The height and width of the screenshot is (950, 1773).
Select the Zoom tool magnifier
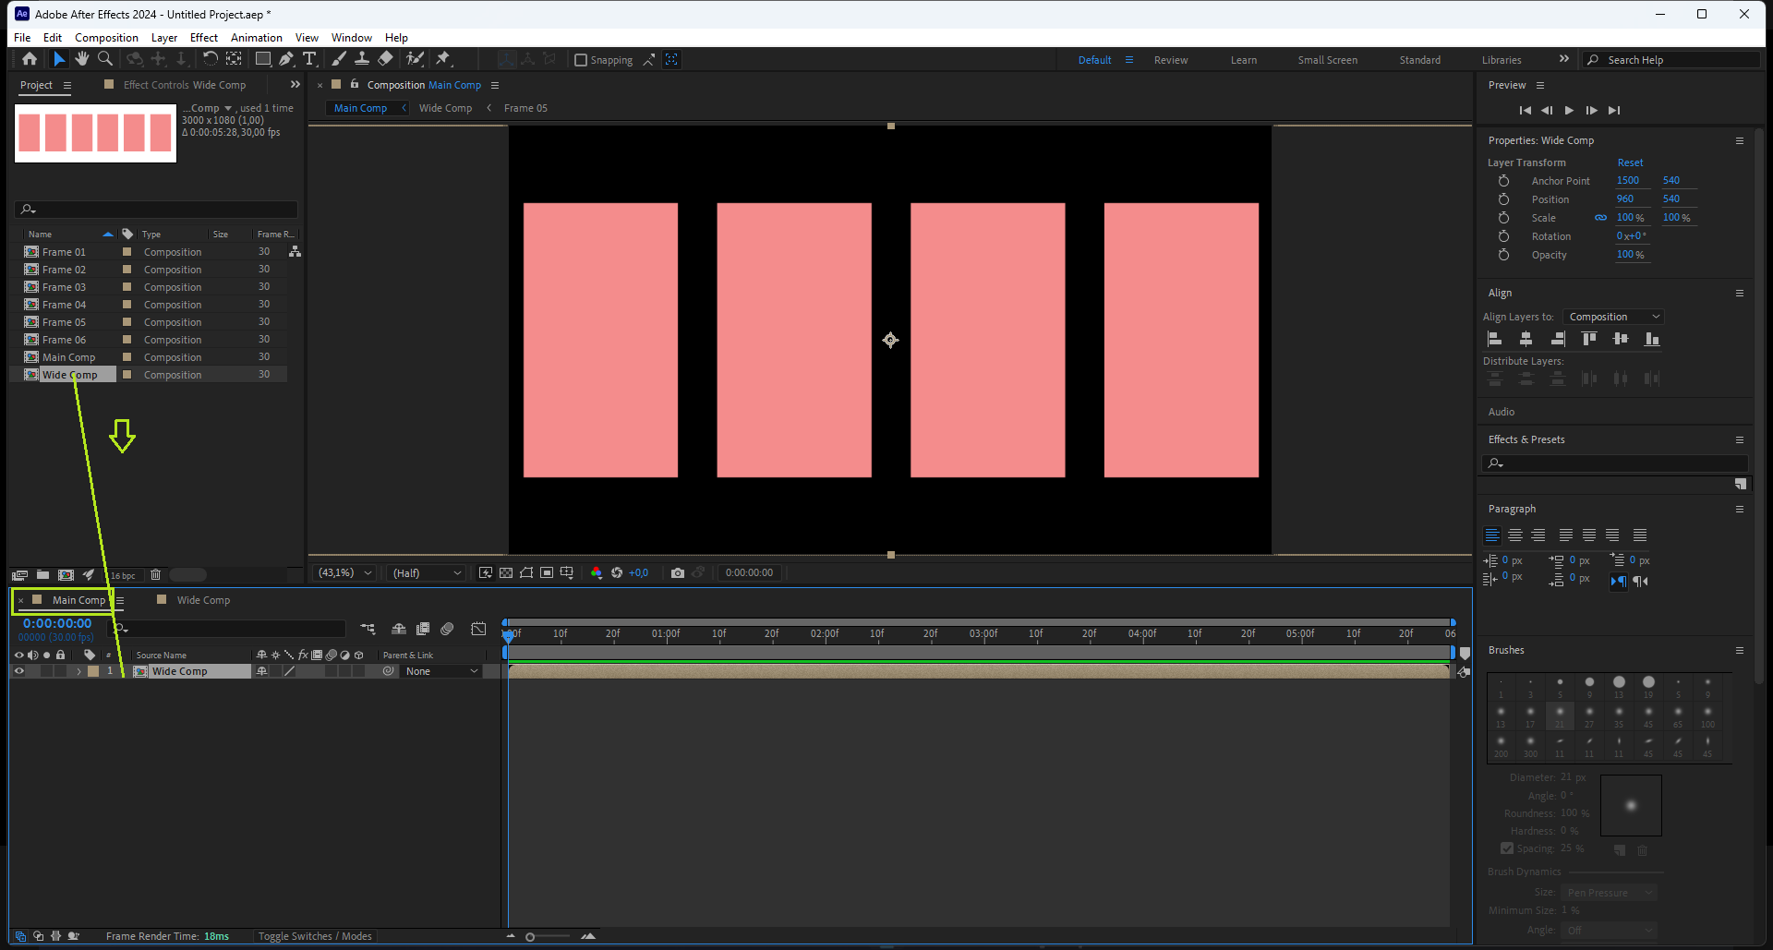[x=105, y=59]
